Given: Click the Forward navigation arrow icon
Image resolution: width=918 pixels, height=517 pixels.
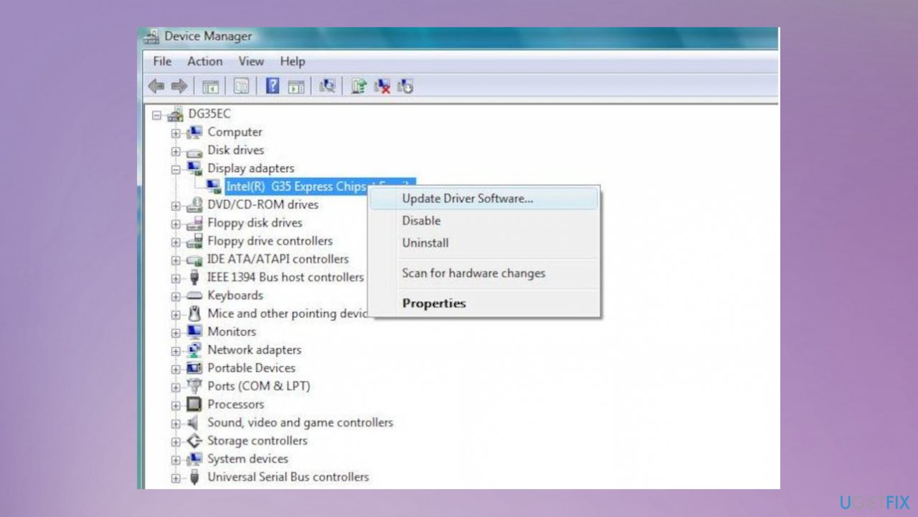Looking at the screenshot, I should click(x=178, y=86).
